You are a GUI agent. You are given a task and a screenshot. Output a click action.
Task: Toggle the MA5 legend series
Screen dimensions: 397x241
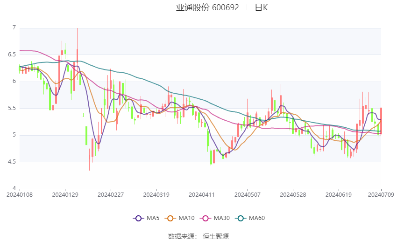(x=146, y=218)
